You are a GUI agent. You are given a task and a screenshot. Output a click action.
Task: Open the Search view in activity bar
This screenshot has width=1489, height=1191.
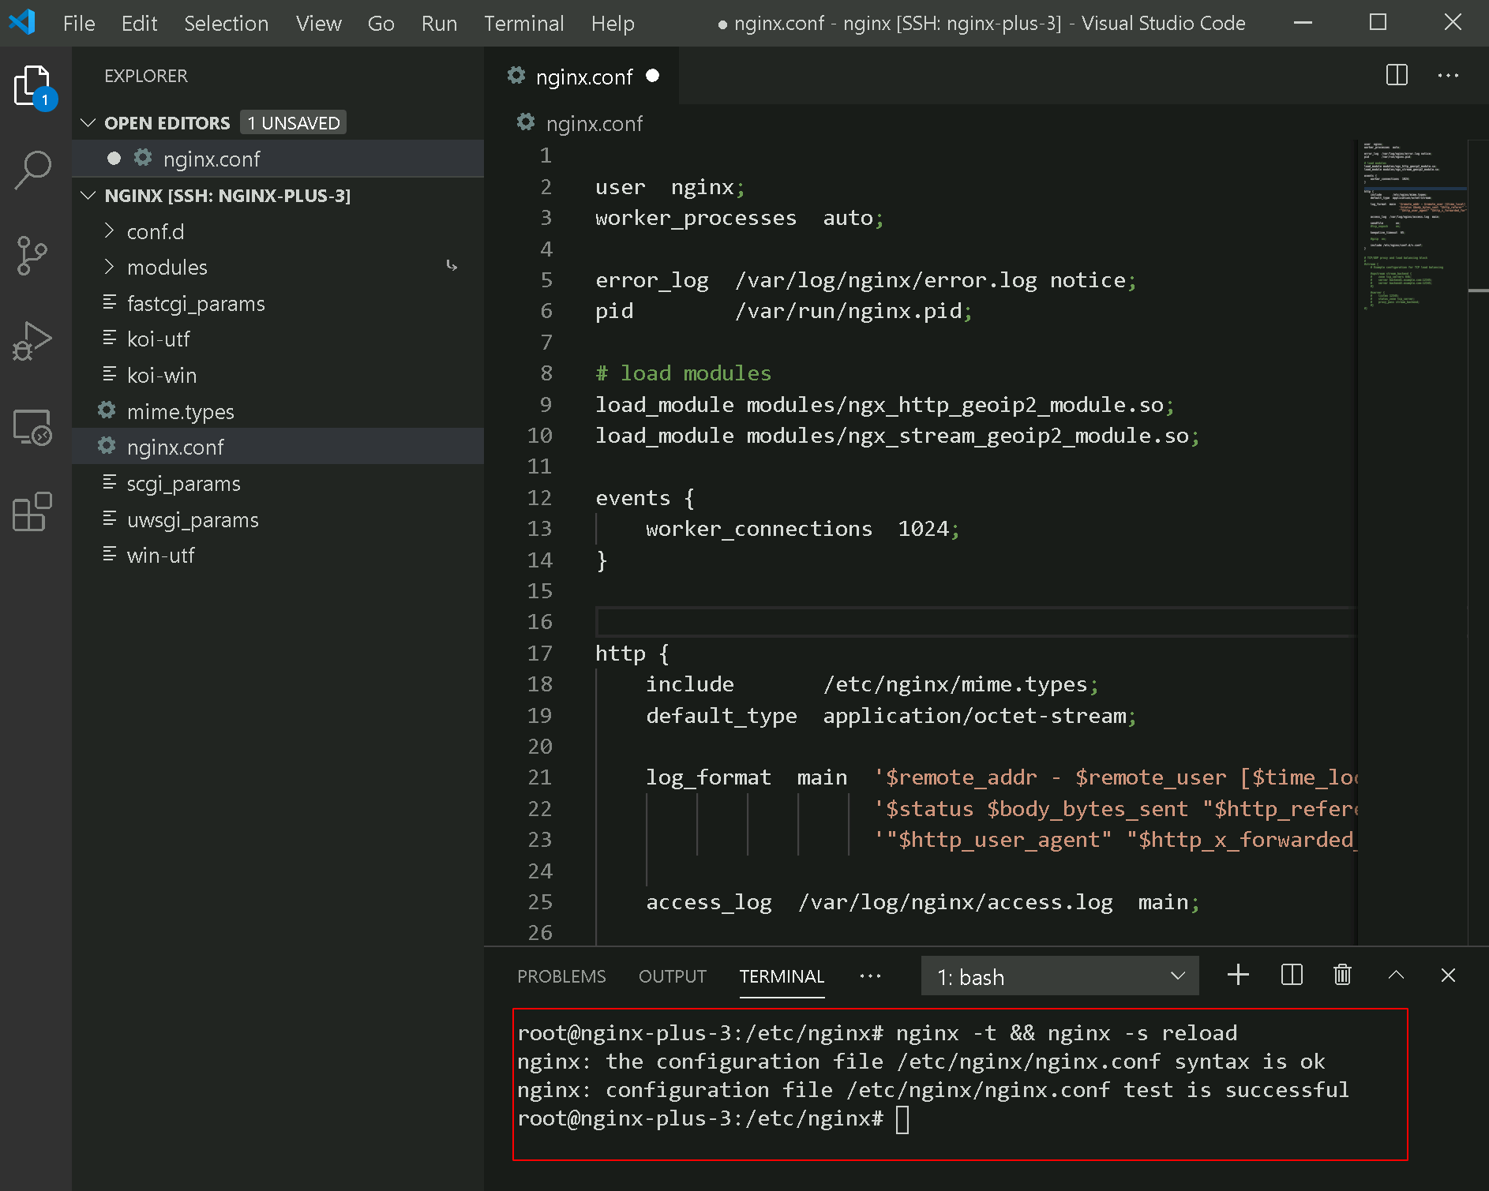tap(32, 170)
